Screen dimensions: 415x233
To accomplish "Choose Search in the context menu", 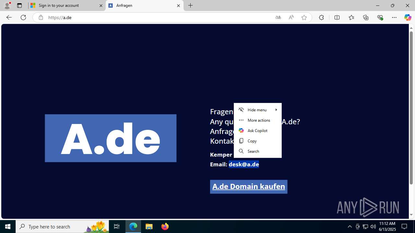I will [258, 151].
